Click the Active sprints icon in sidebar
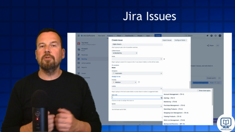Viewport: 235px width, 132px height. click(79, 63)
